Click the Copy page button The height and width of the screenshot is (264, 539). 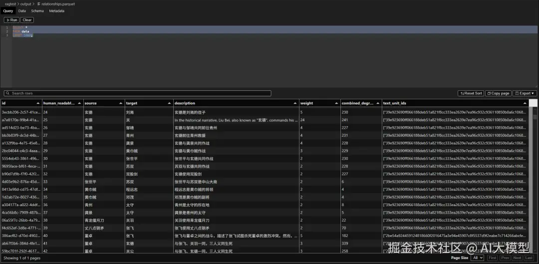click(498, 93)
